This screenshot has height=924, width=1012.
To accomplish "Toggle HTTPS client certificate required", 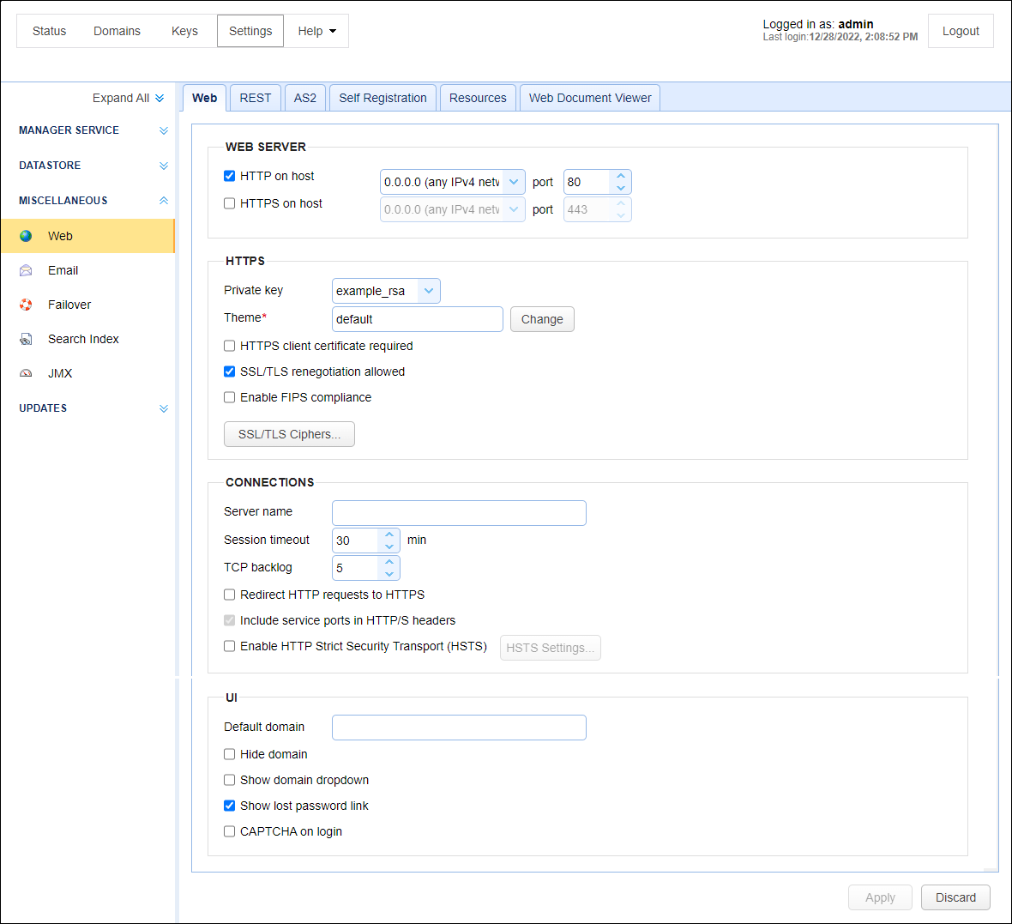I will tap(229, 346).
